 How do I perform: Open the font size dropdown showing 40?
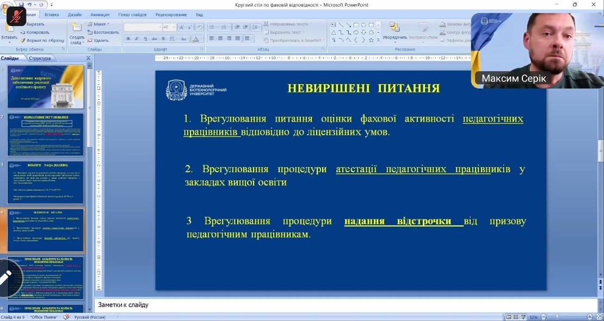(174, 27)
